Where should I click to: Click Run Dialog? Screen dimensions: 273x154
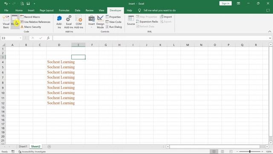(114, 27)
